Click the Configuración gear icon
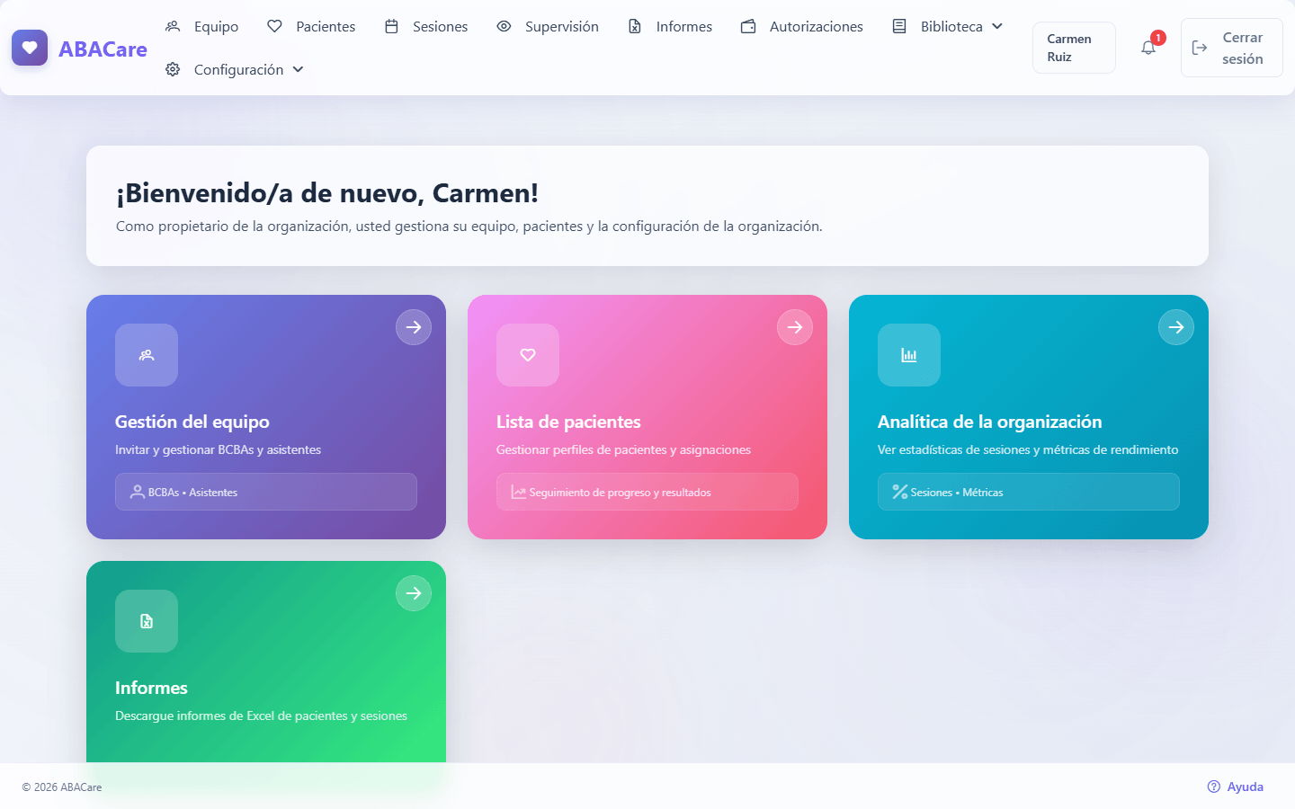 tap(173, 69)
